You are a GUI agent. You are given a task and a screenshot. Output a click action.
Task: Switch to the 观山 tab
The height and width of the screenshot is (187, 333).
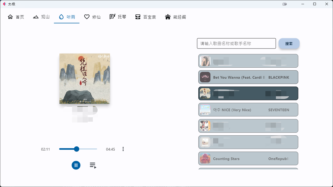[41, 17]
